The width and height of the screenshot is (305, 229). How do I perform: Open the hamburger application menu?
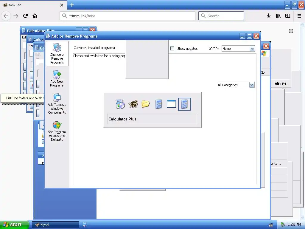point(299,16)
